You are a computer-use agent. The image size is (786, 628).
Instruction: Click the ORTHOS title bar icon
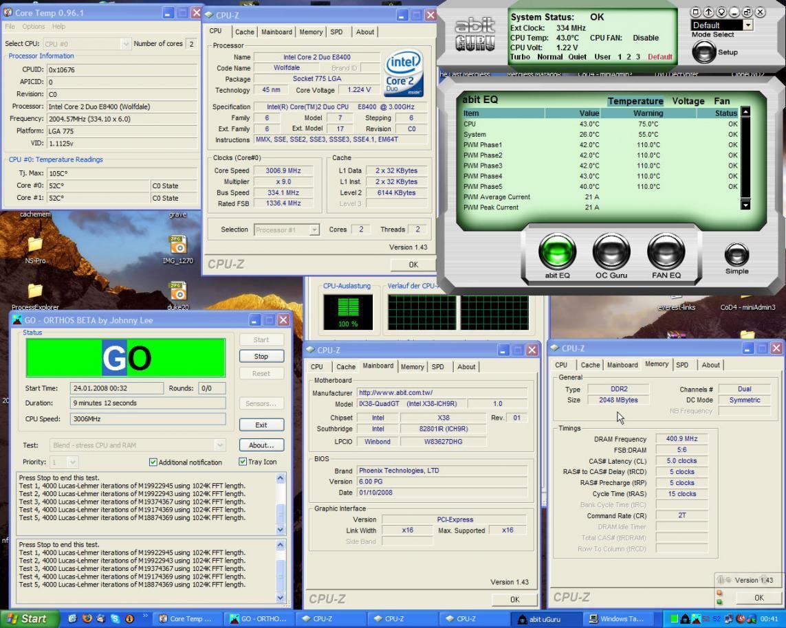[17, 319]
